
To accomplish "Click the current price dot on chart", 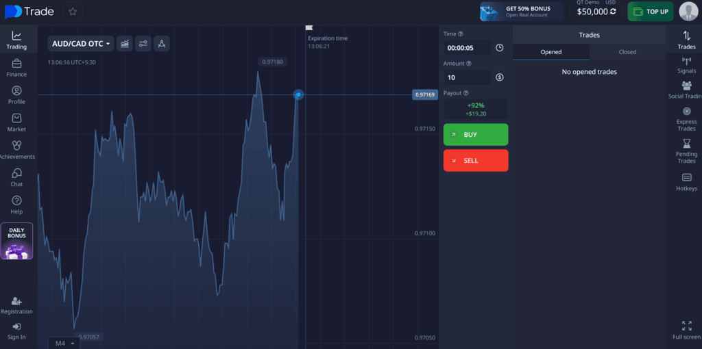I will tap(298, 94).
